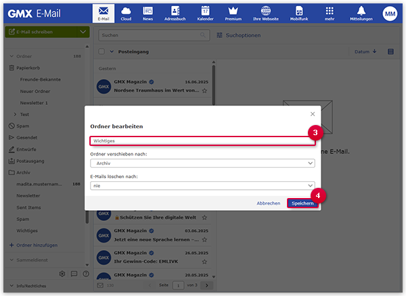Star the Ihr Gewinn-Code email
The image size is (406, 296).
click(x=204, y=262)
